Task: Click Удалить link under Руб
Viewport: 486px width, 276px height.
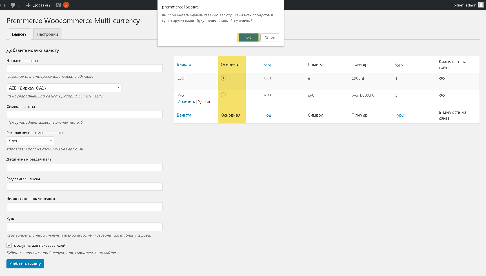Action: 205,102
